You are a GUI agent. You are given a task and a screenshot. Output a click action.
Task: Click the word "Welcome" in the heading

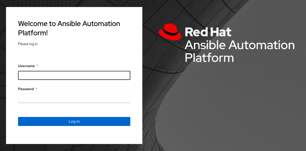click(33, 24)
